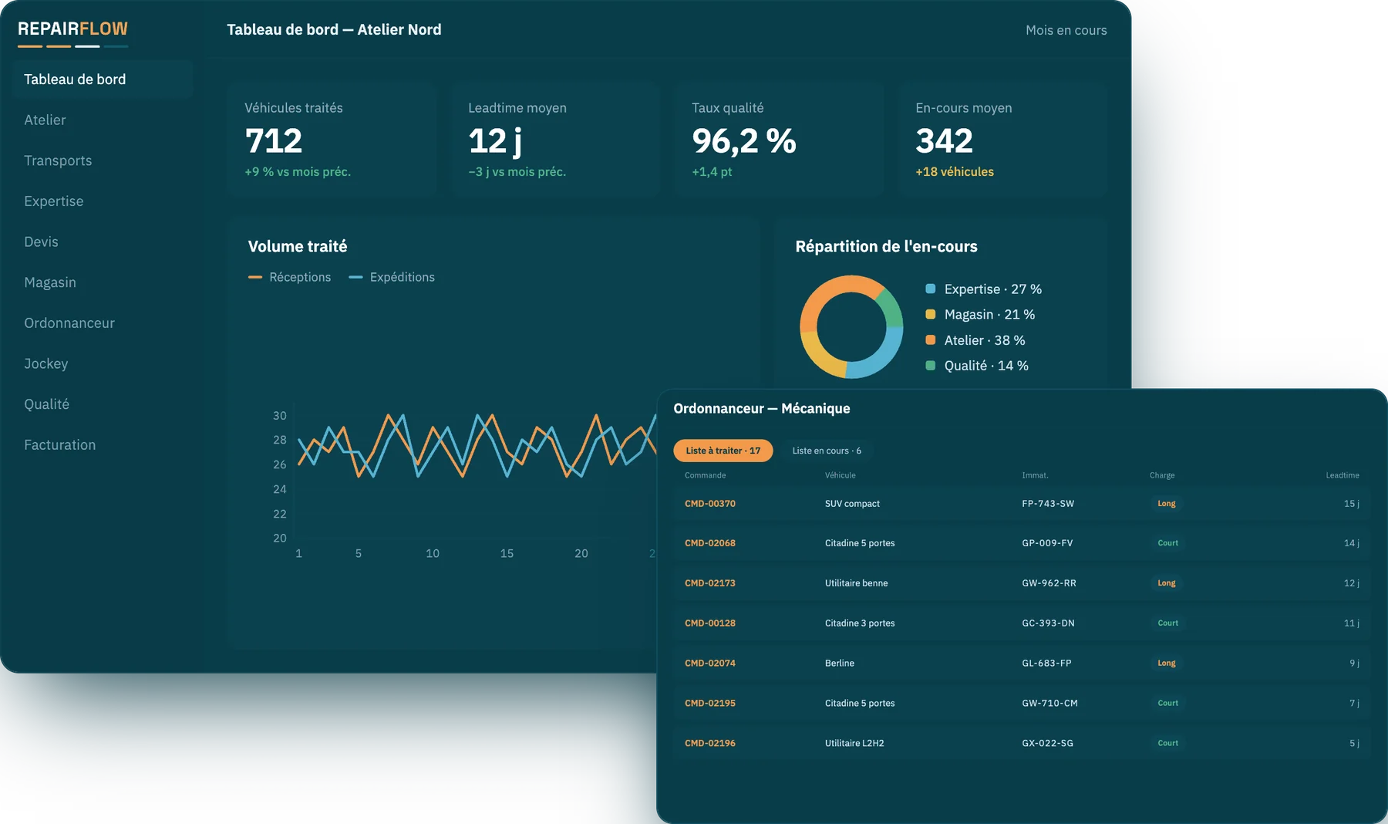The height and width of the screenshot is (824, 1388).
Task: Click Court badge on CMD-00128 row
Action: pos(1167,623)
